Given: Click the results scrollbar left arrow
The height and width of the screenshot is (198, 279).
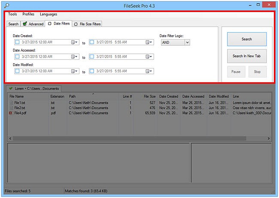Looking at the screenshot, I should [10, 139].
